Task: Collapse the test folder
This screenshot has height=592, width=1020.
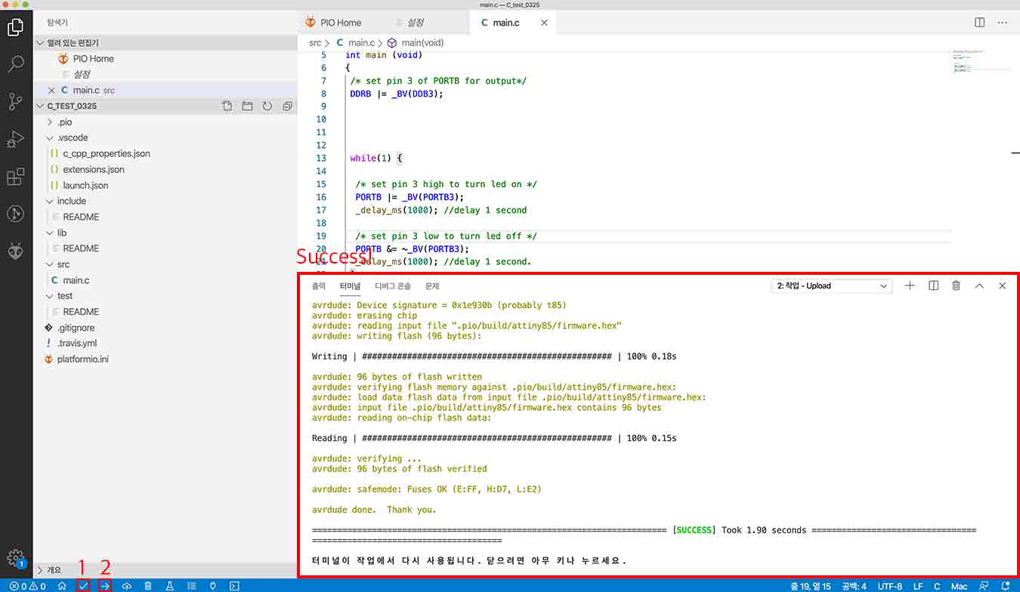Action: click(x=65, y=296)
